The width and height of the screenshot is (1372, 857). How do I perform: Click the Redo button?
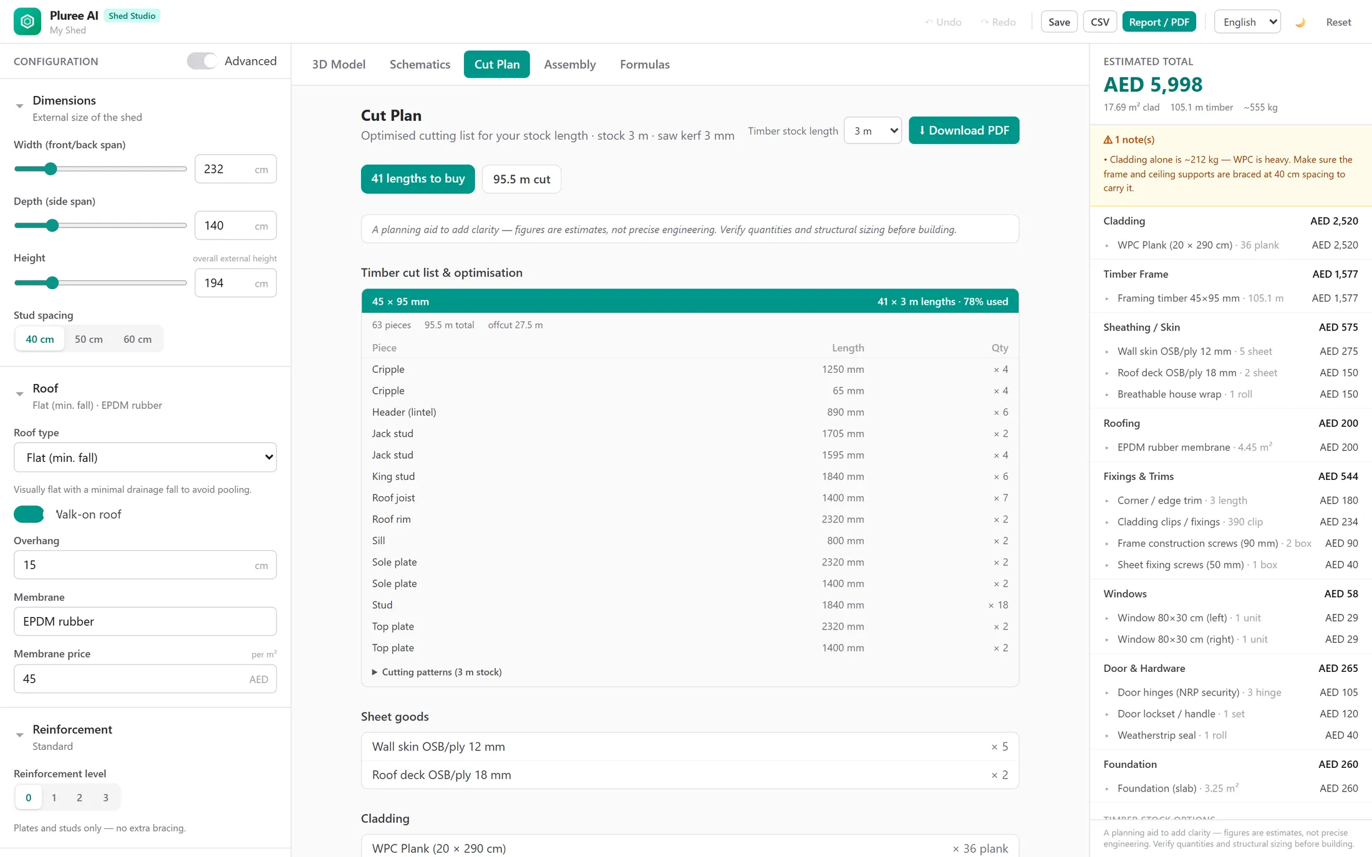pos(998,22)
